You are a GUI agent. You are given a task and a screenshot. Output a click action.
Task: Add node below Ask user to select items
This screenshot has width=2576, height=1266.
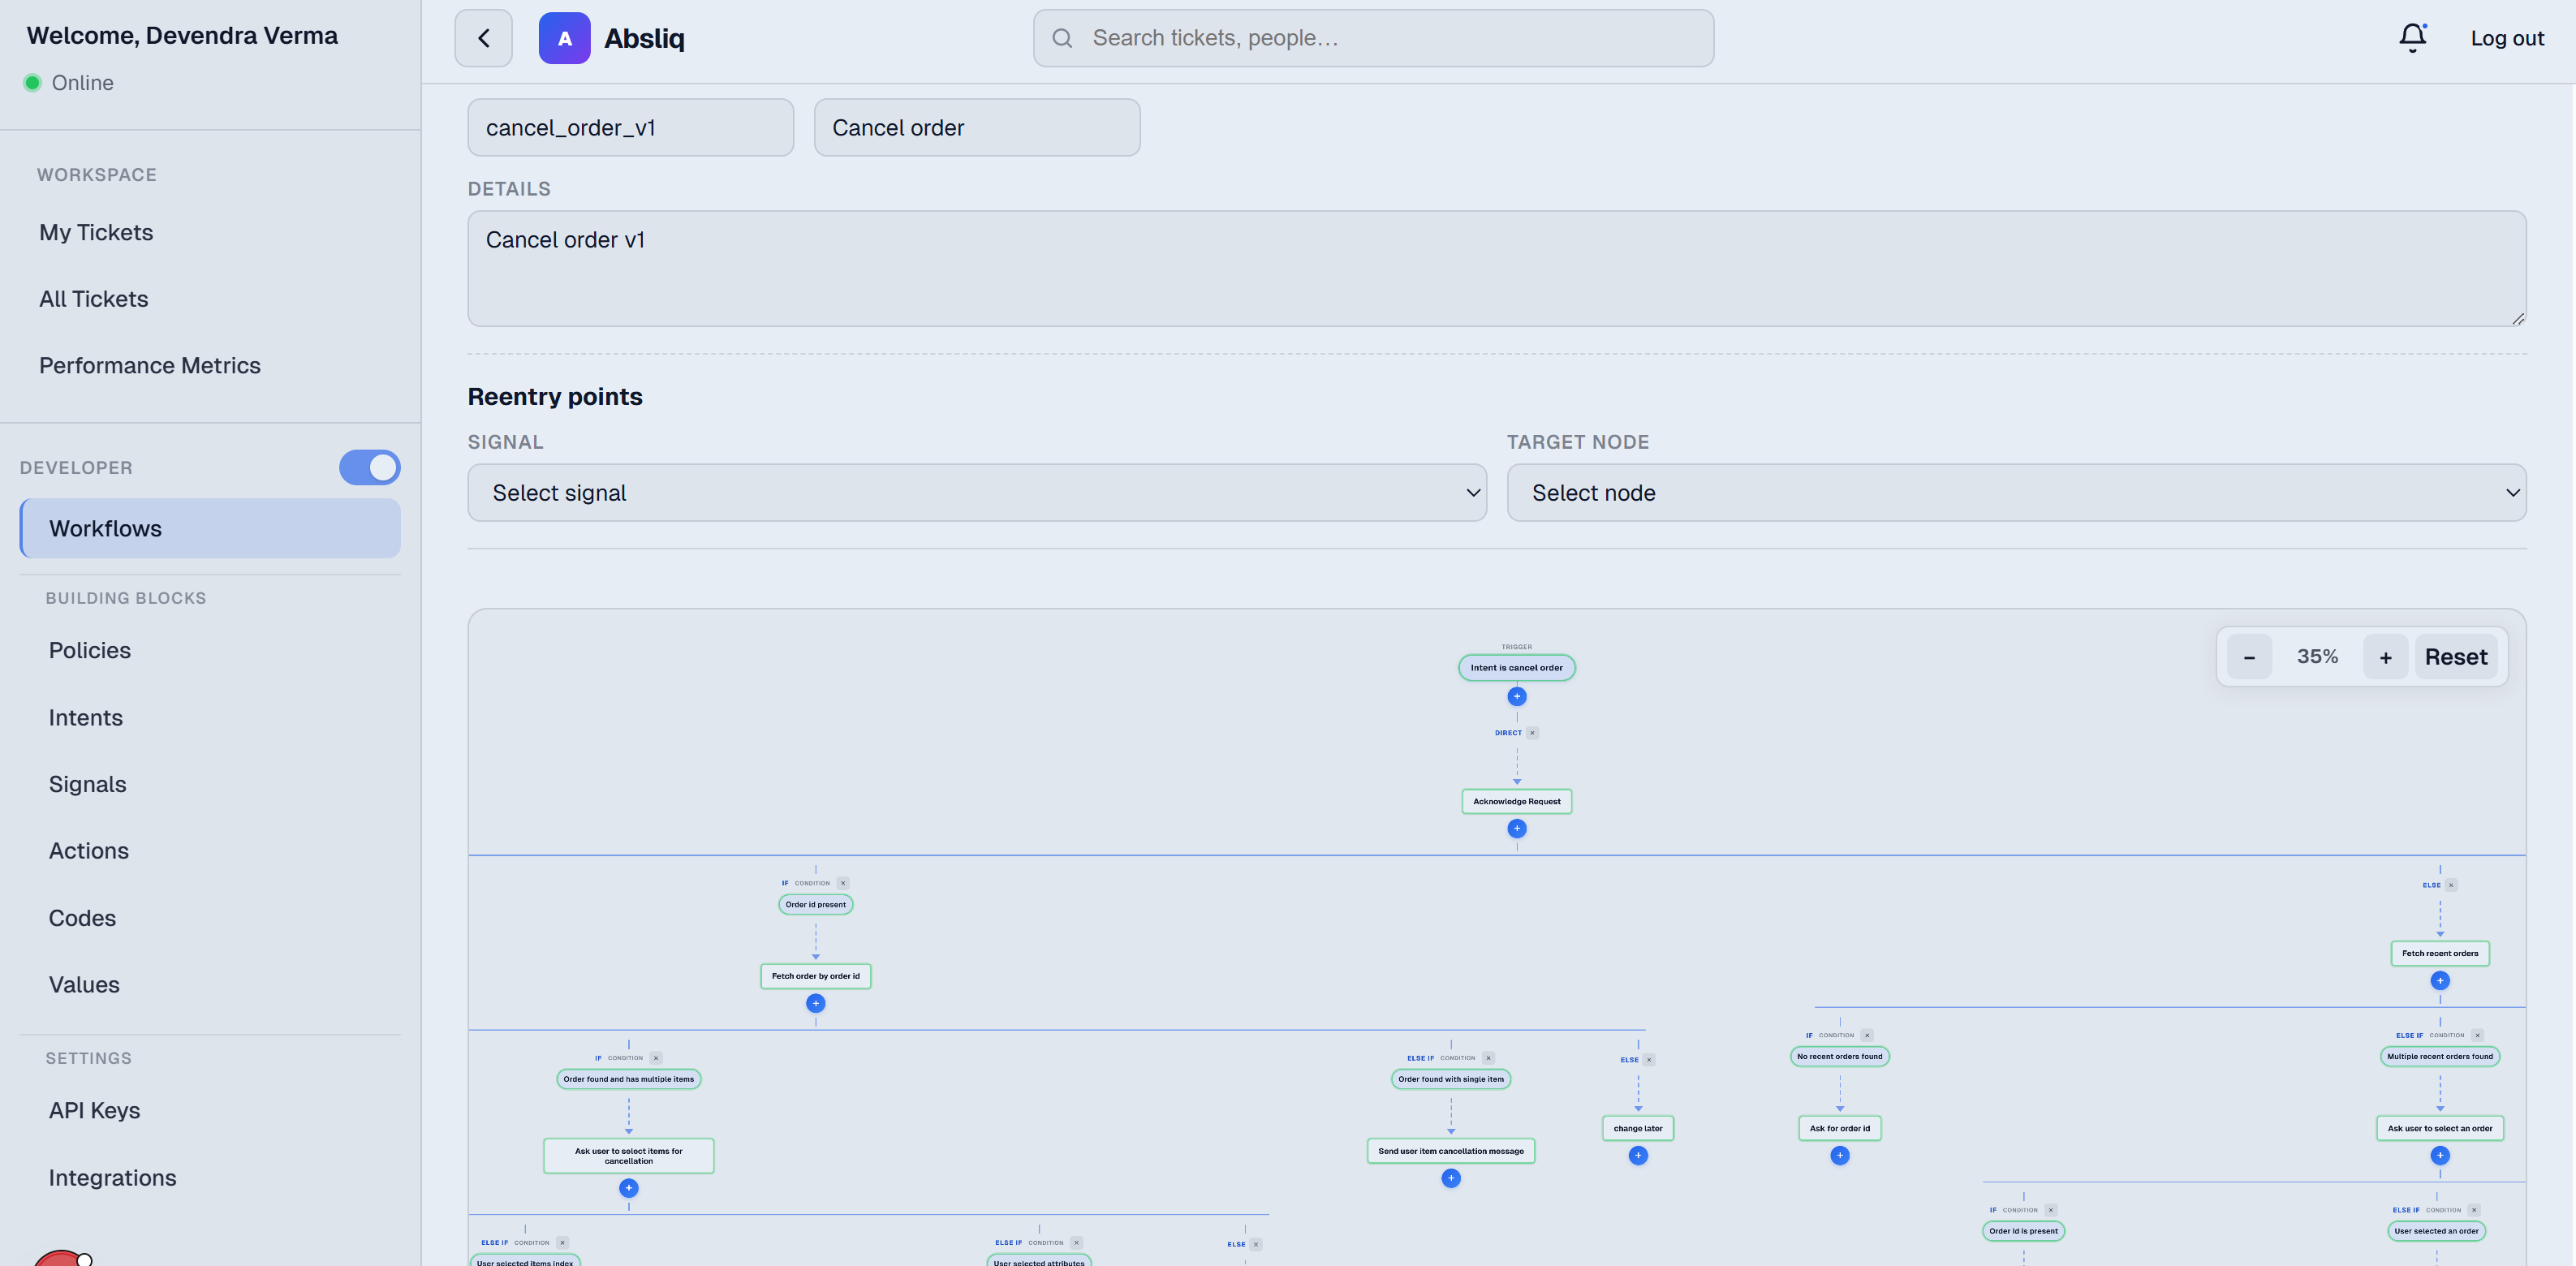tap(628, 1188)
